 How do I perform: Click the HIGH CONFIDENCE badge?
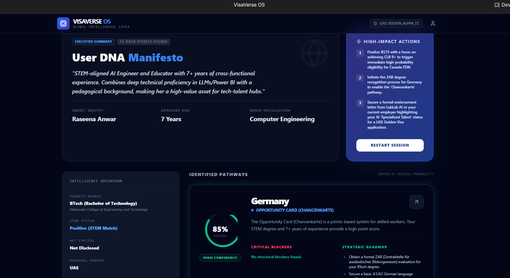(x=220, y=258)
